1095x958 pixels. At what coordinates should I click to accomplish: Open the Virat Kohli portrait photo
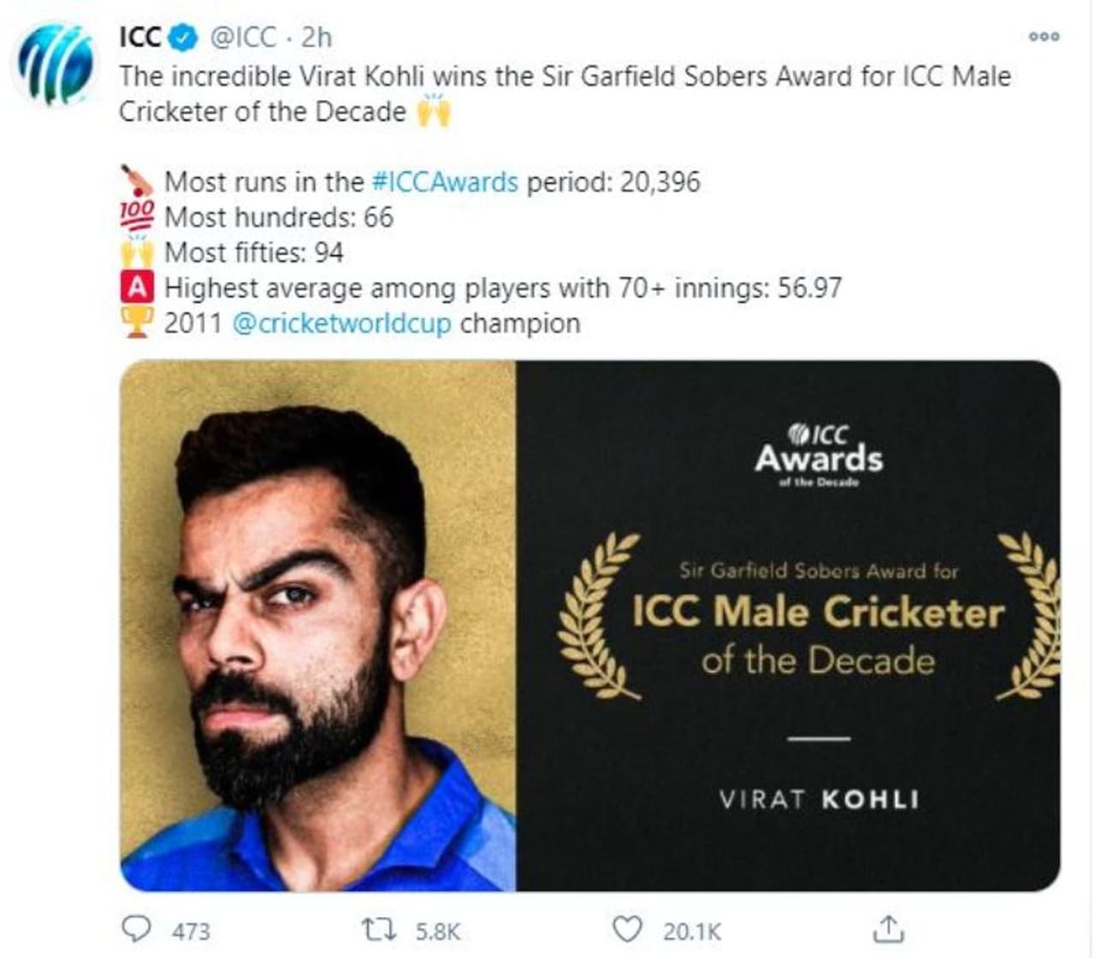(x=318, y=626)
